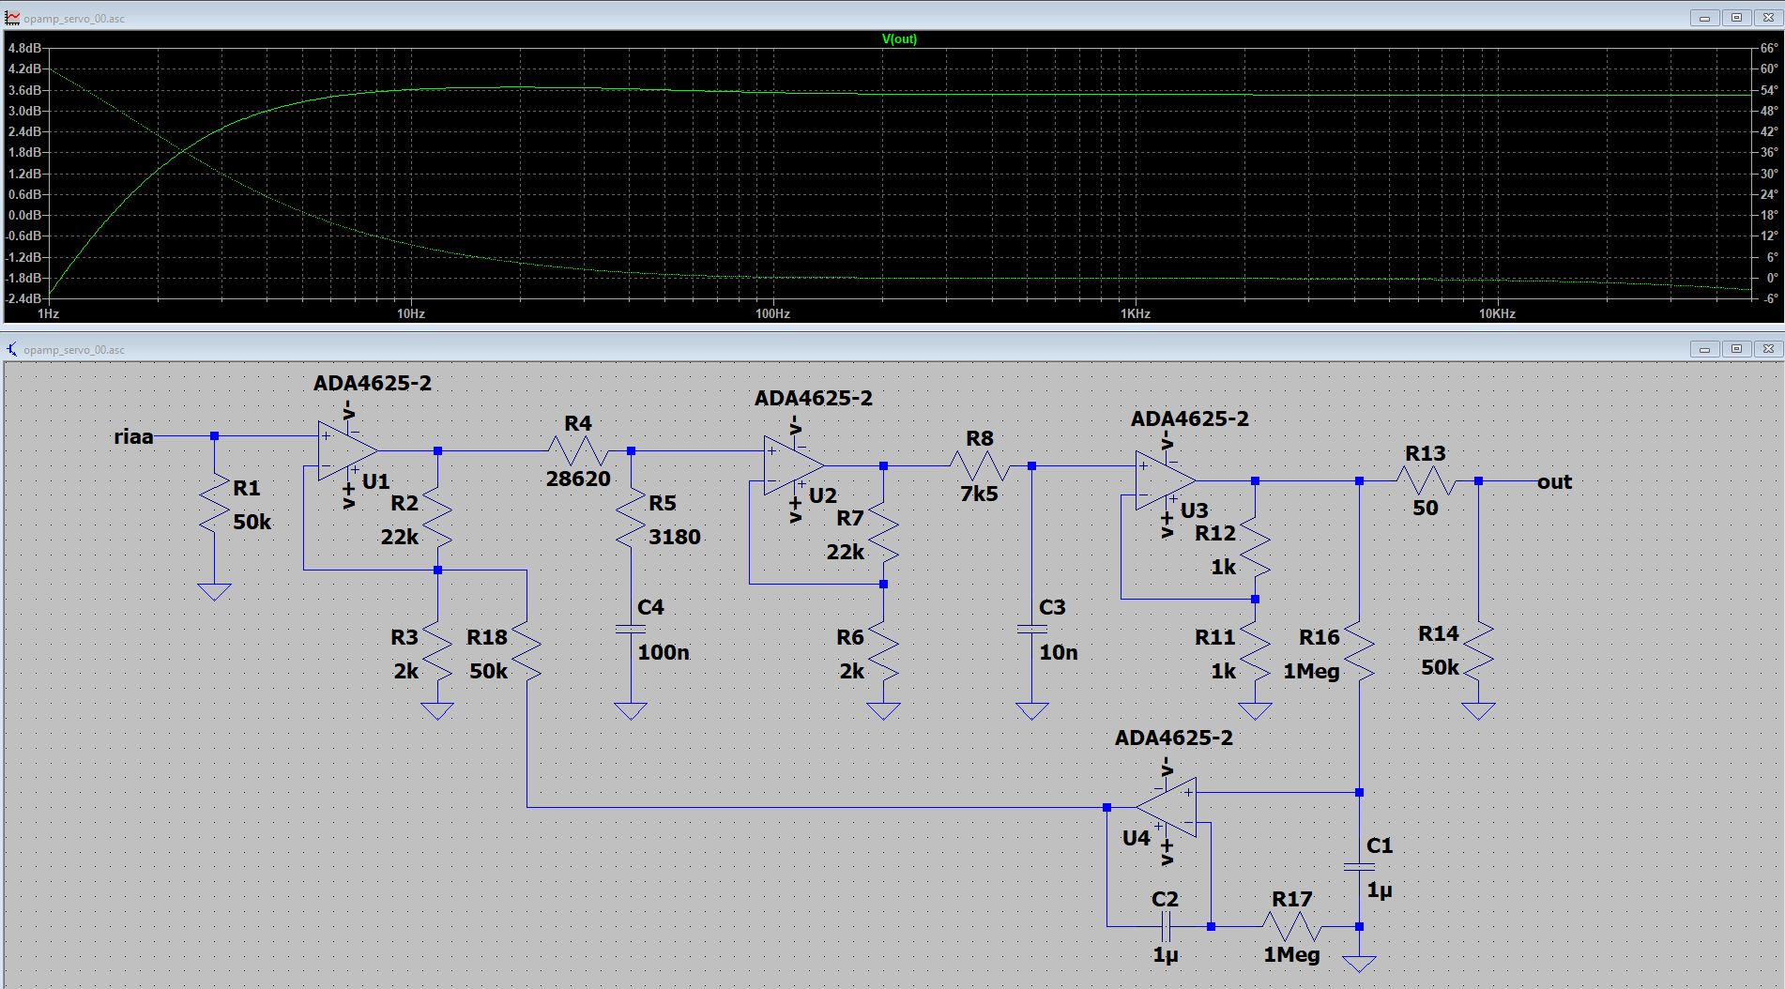
Task: Click the "50" value of R13
Action: 1426,508
